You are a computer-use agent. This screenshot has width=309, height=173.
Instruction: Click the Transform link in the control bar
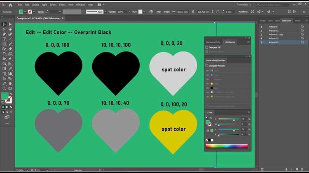(243, 12)
